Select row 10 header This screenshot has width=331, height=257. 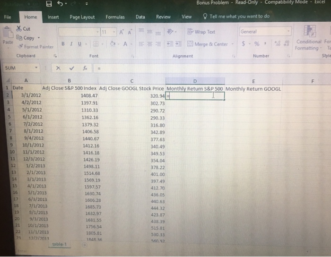point(12,152)
